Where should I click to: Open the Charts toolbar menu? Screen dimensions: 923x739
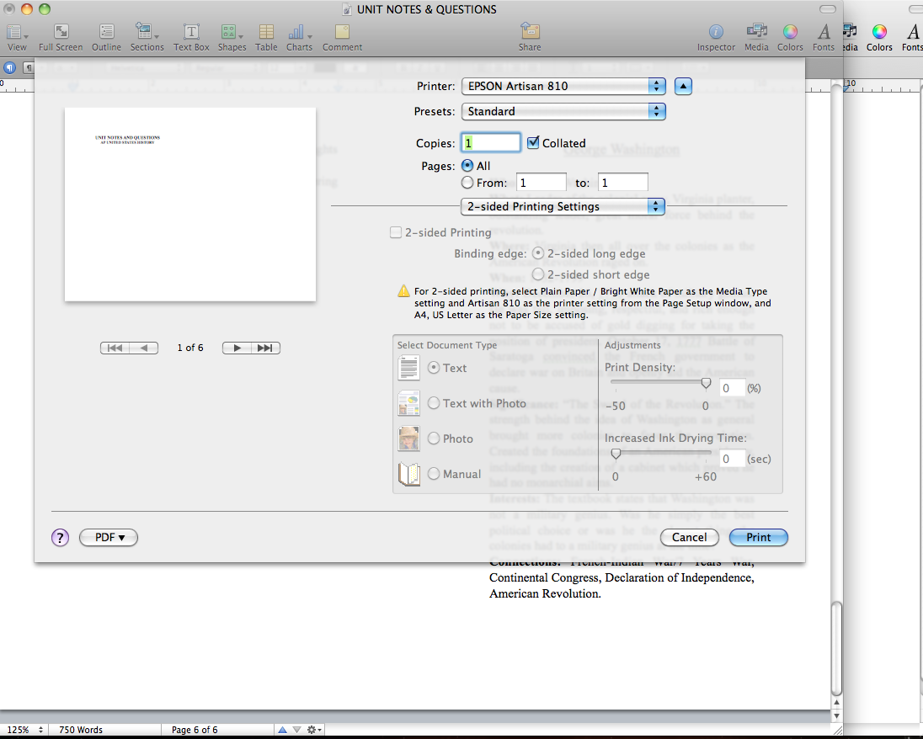(299, 38)
